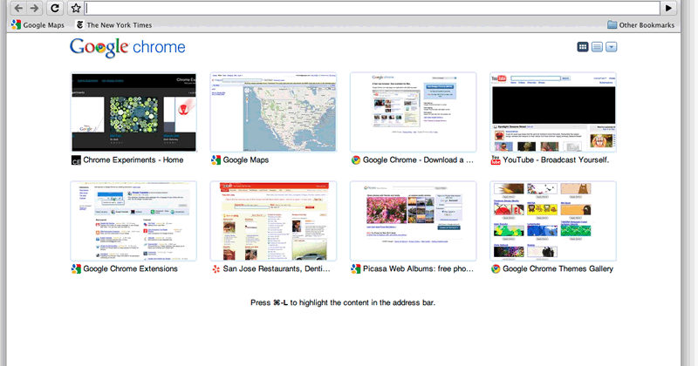
Task: Click the address bar input field
Action: tap(373, 8)
